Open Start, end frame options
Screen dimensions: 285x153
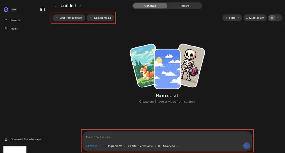(142, 146)
